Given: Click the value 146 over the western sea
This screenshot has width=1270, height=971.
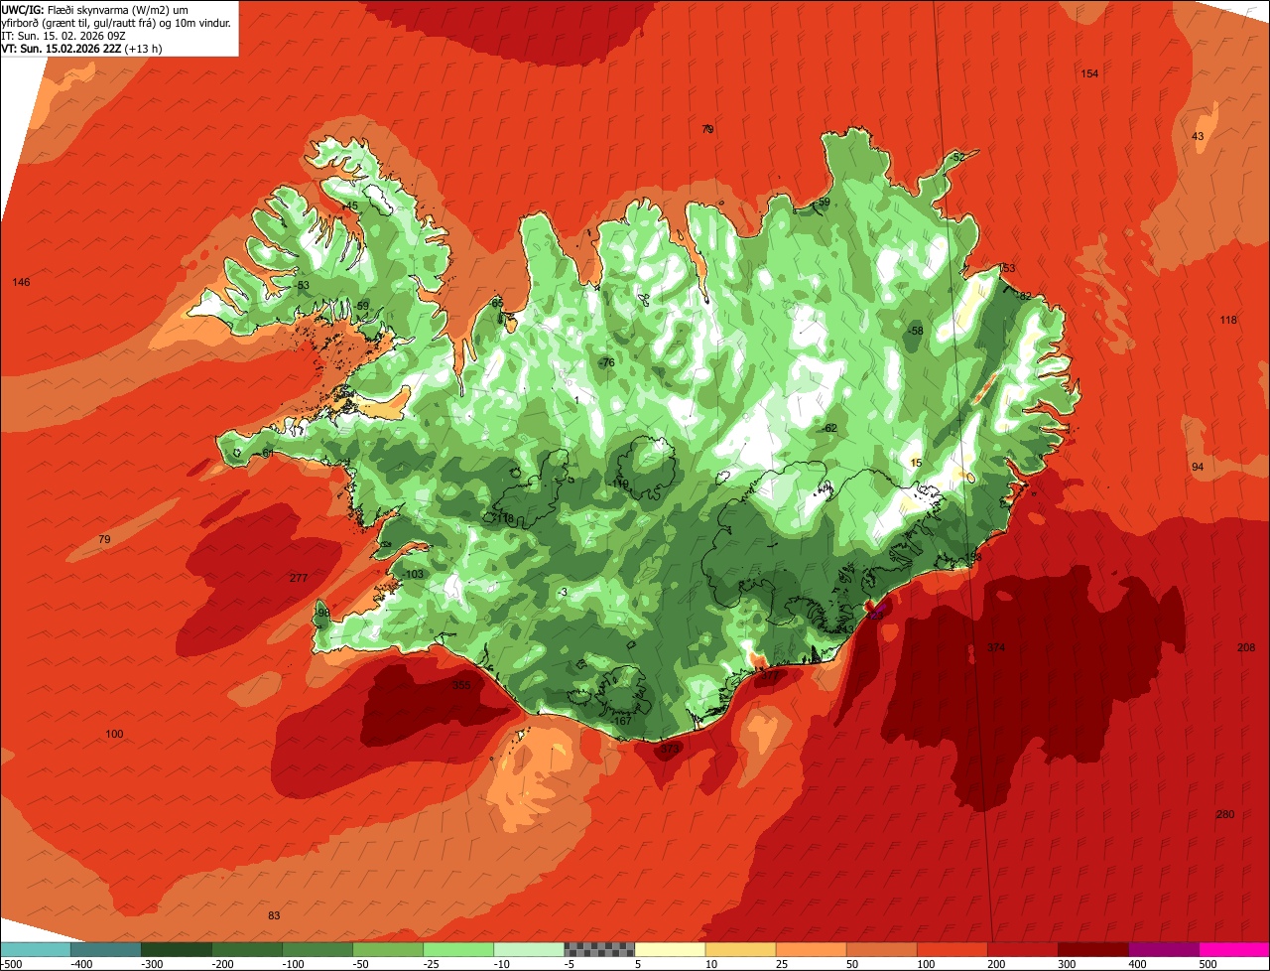Looking at the screenshot, I should pyautogui.click(x=21, y=283).
